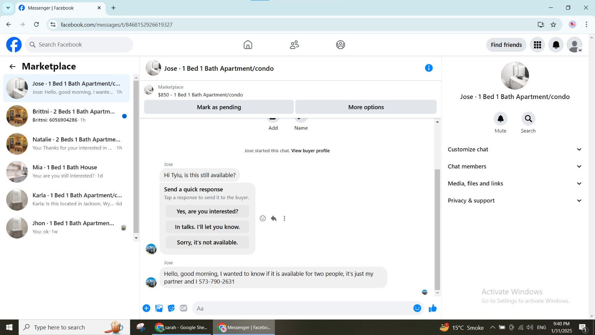Viewport: 595px width, 335px height.
Task: Open Jhon 1 Bed 1 Bath chat
Action: 67,227
